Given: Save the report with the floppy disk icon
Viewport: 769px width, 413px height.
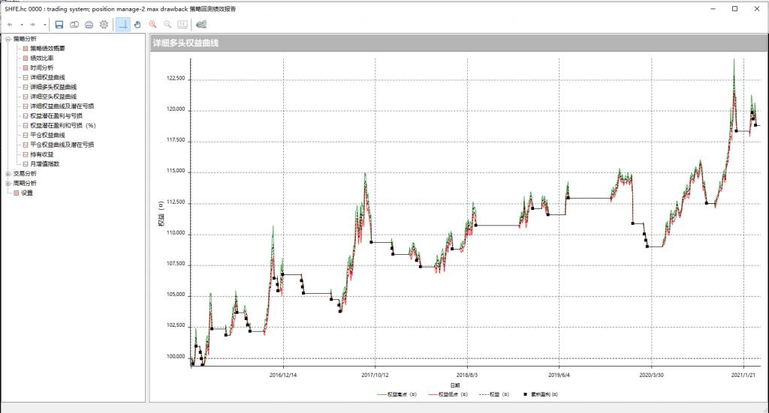Looking at the screenshot, I should coord(59,25).
